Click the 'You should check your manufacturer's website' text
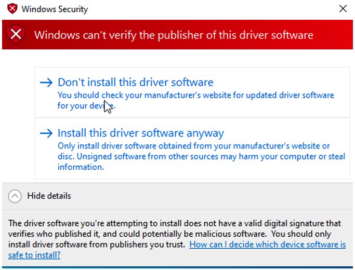355x270 pixels. click(196, 100)
